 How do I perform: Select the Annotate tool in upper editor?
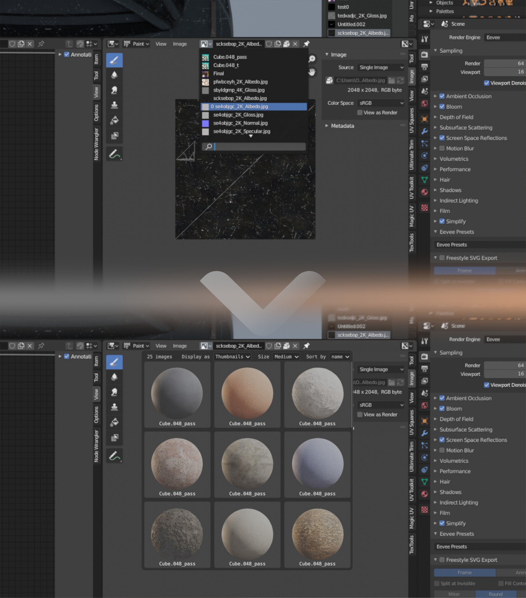click(114, 154)
